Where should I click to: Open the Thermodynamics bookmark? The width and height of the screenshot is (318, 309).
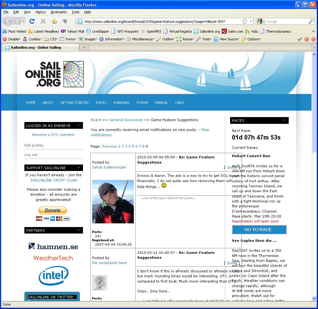276,31
